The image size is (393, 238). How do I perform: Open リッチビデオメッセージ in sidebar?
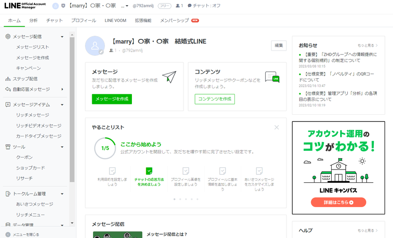point(38,126)
